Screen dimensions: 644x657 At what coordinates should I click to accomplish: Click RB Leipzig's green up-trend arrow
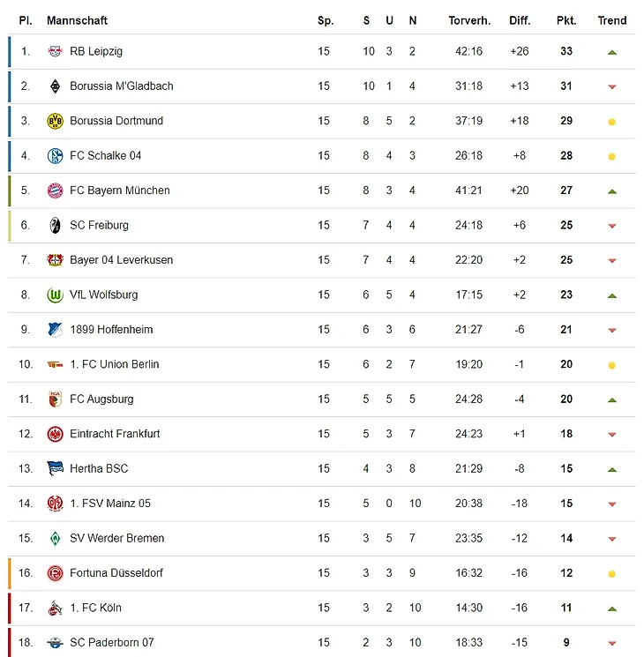point(611,52)
